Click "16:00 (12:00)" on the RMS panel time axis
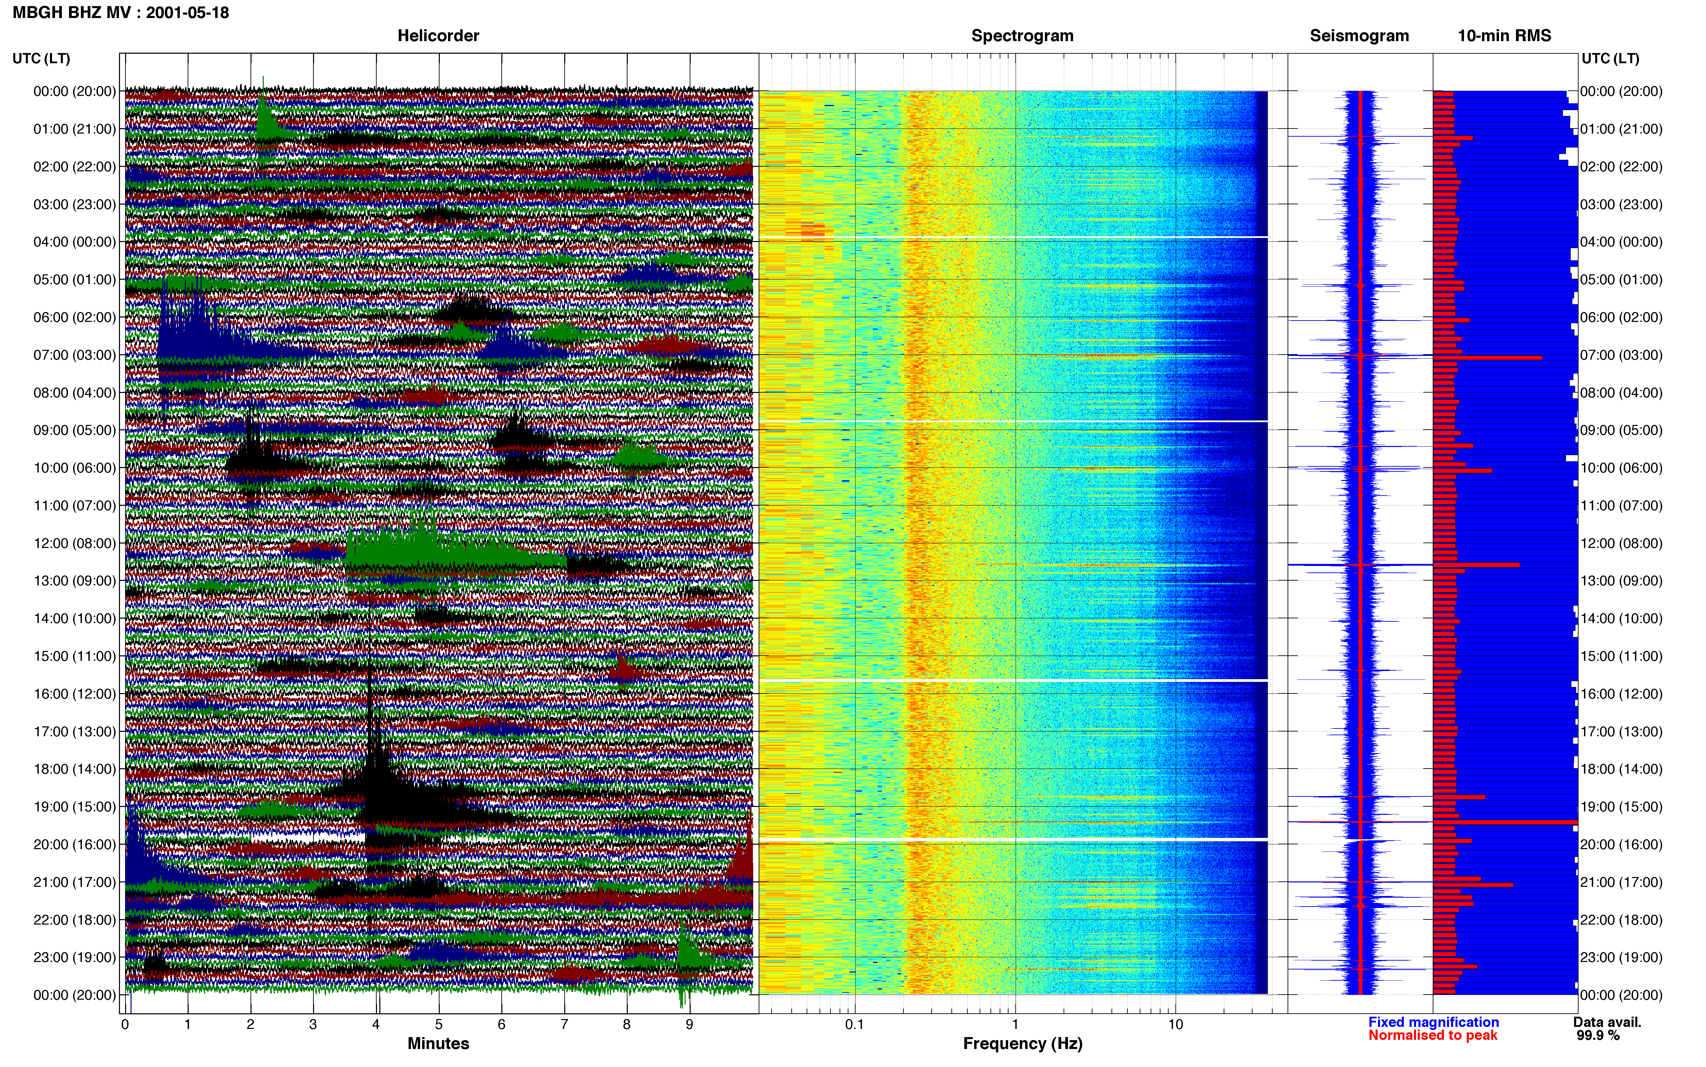1706x1067 pixels. (1621, 694)
